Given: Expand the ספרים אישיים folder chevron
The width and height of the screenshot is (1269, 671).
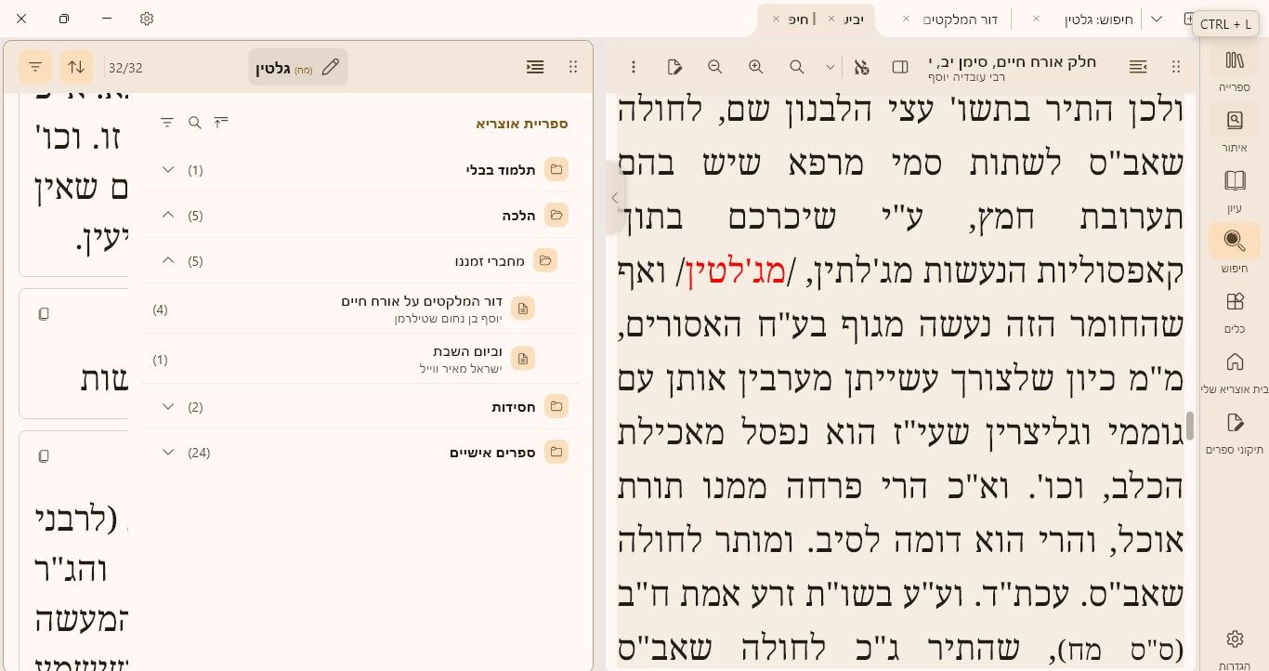Looking at the screenshot, I should pyautogui.click(x=168, y=452).
